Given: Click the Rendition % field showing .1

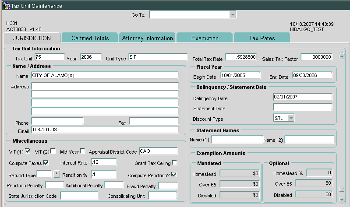Looking at the screenshot, I should click(x=104, y=174).
